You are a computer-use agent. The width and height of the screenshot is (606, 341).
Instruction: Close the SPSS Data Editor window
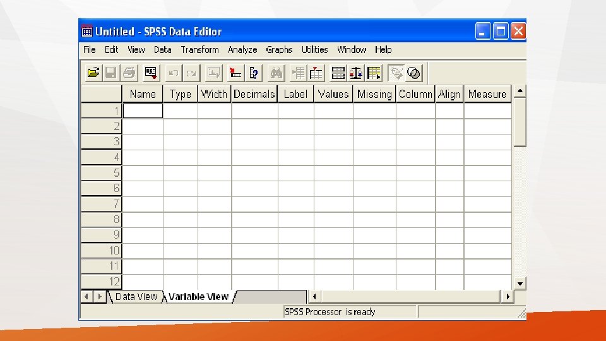tap(518, 32)
